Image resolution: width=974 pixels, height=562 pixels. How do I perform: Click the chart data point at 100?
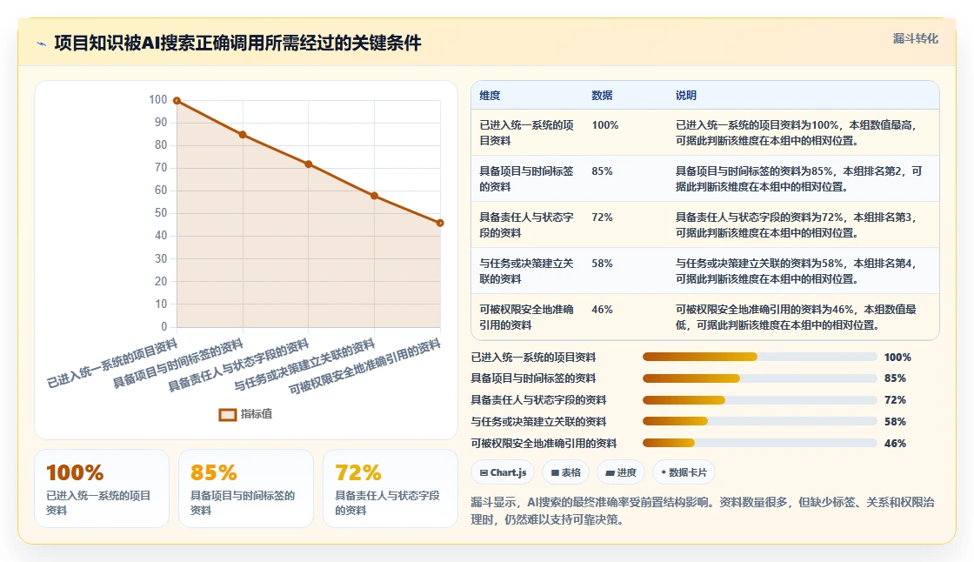point(177,101)
